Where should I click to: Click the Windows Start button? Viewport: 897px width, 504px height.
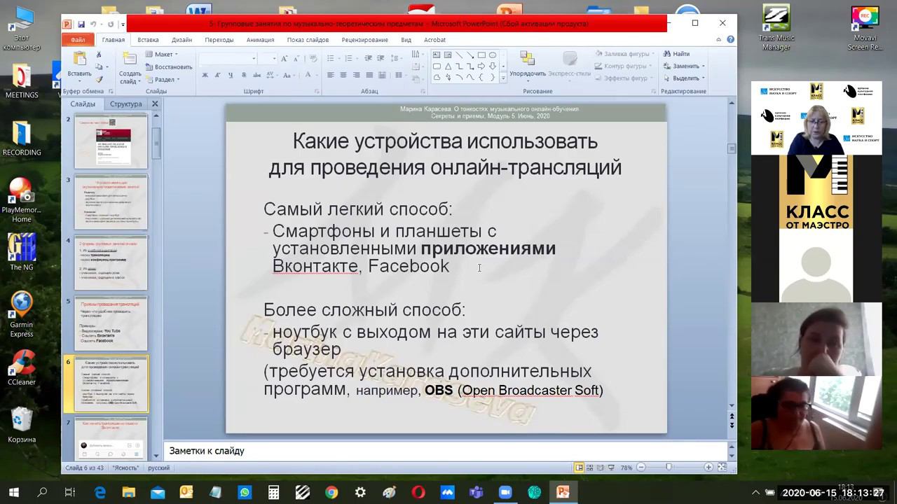tap(13, 492)
